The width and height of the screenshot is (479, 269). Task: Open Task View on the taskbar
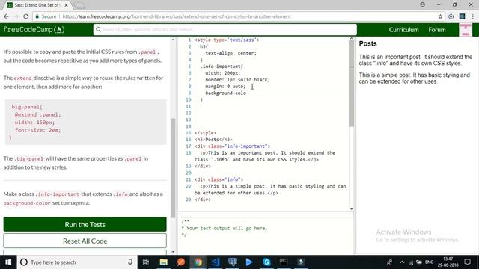tap(146, 262)
